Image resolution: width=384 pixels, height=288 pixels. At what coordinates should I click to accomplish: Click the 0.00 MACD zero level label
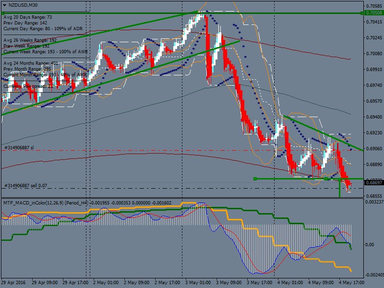pos(370,244)
